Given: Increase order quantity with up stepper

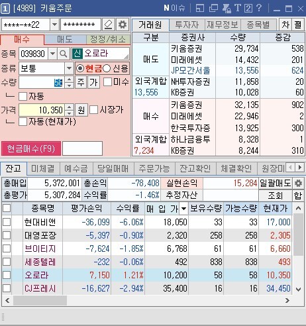Looking at the screenshot, I should click(x=70, y=80).
